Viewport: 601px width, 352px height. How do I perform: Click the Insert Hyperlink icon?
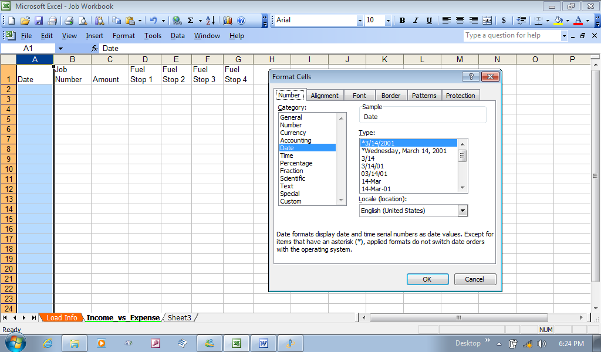(x=177, y=21)
